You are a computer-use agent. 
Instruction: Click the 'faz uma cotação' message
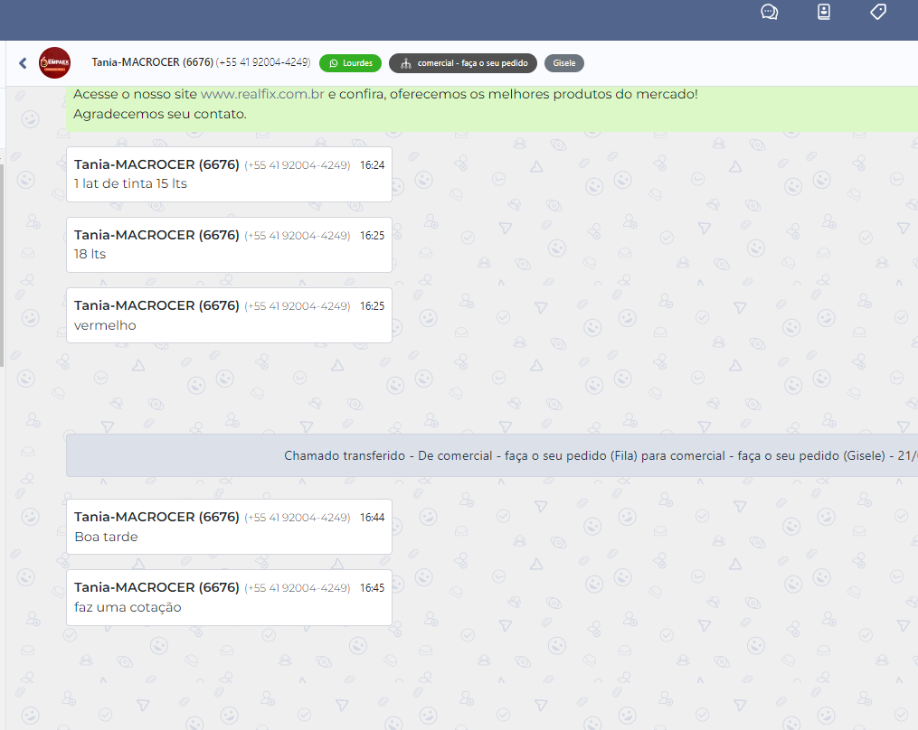coord(128,607)
